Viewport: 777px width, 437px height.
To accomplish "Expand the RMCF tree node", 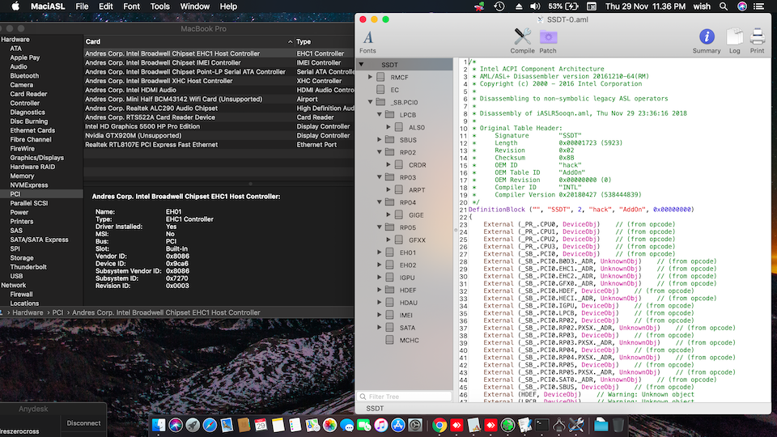I will pyautogui.click(x=370, y=77).
